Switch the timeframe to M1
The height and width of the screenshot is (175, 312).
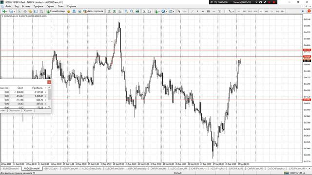click(x=239, y=11)
